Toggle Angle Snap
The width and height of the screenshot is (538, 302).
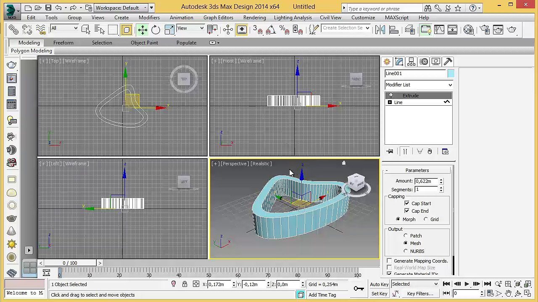pos(271,29)
